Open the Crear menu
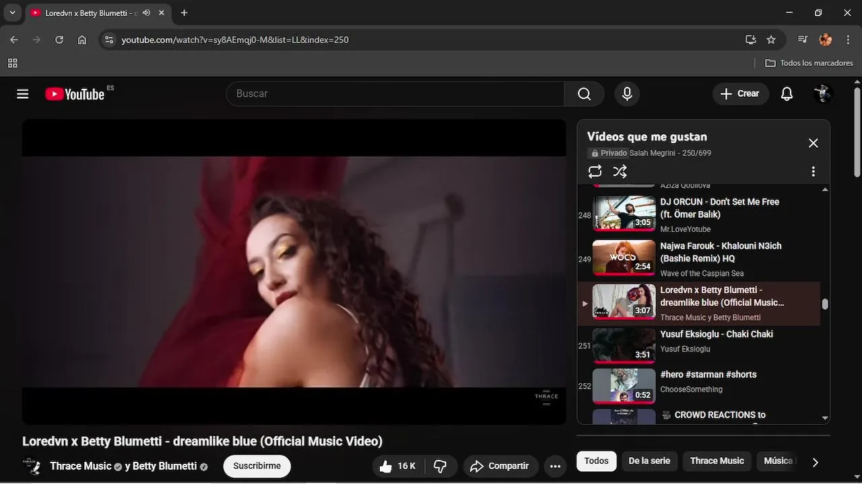Image resolution: width=862 pixels, height=484 pixels. click(740, 94)
